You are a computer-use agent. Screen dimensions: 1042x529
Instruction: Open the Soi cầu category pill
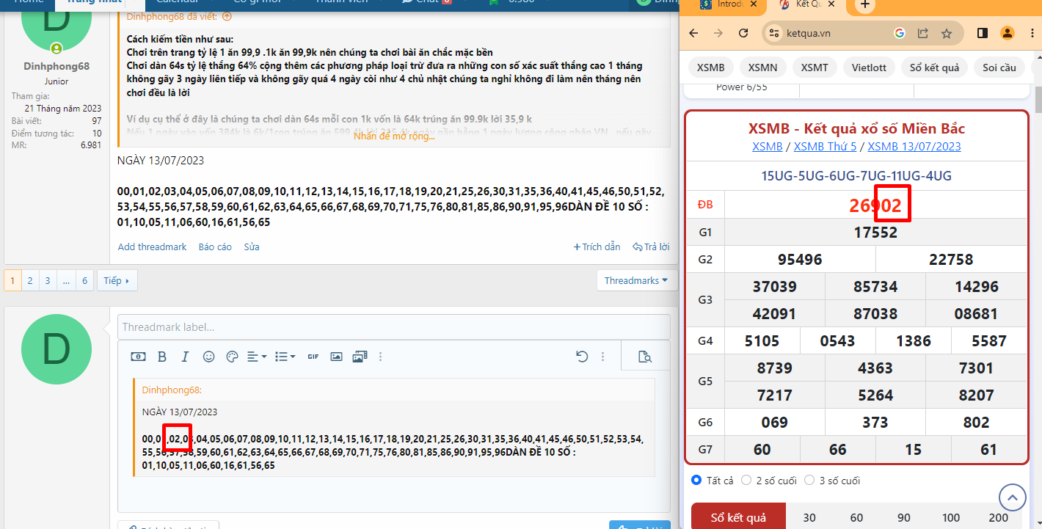tap(999, 68)
